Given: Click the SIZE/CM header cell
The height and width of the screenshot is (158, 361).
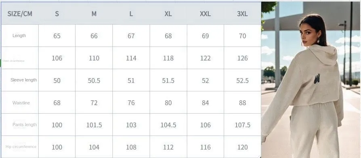Looking at the screenshot, I should (x=20, y=14).
